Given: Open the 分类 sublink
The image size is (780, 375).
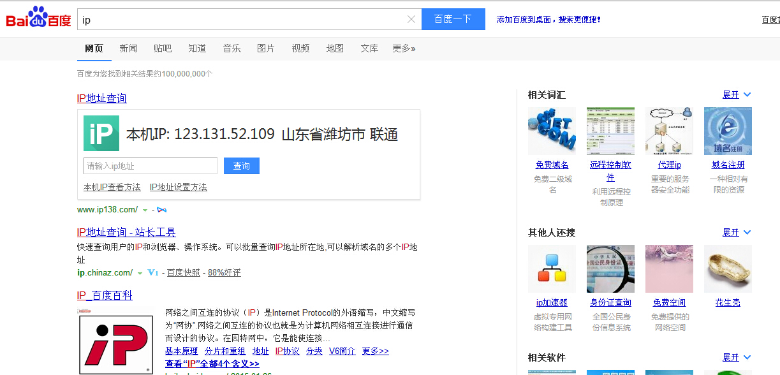Looking at the screenshot, I should tap(314, 351).
